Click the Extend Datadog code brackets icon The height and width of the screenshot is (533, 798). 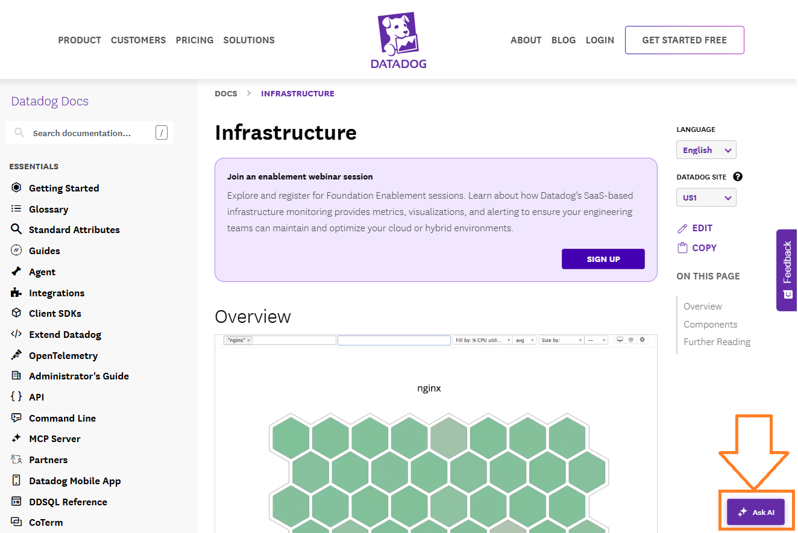tap(16, 334)
